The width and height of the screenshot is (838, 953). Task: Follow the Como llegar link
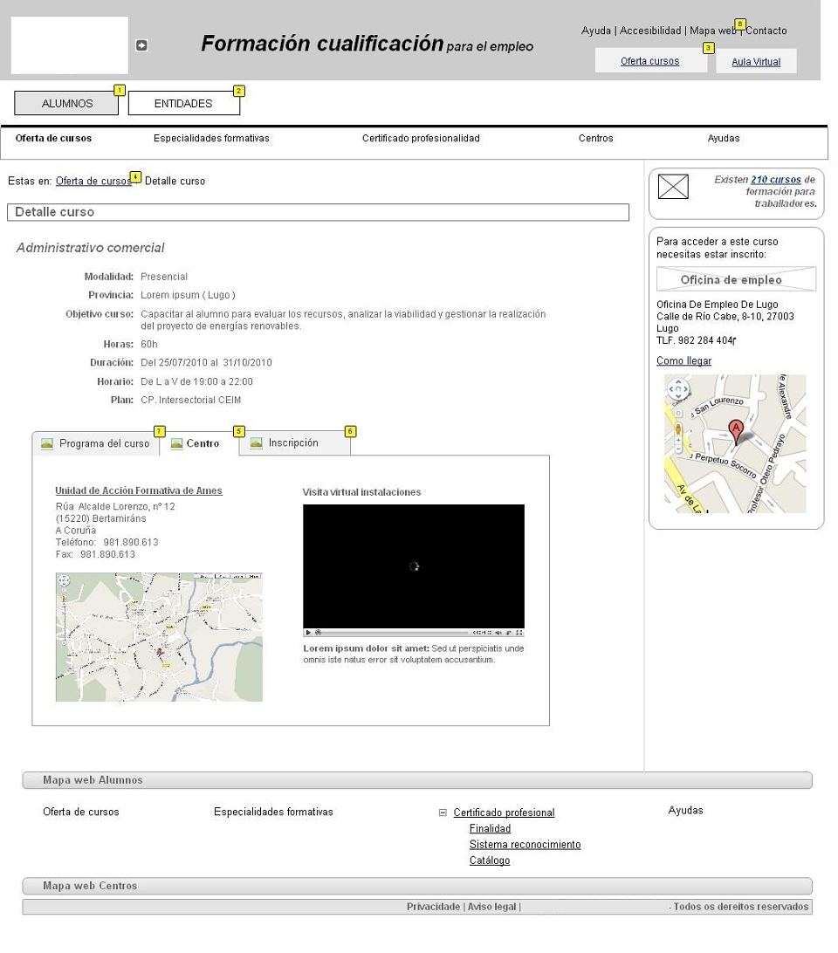coord(683,361)
